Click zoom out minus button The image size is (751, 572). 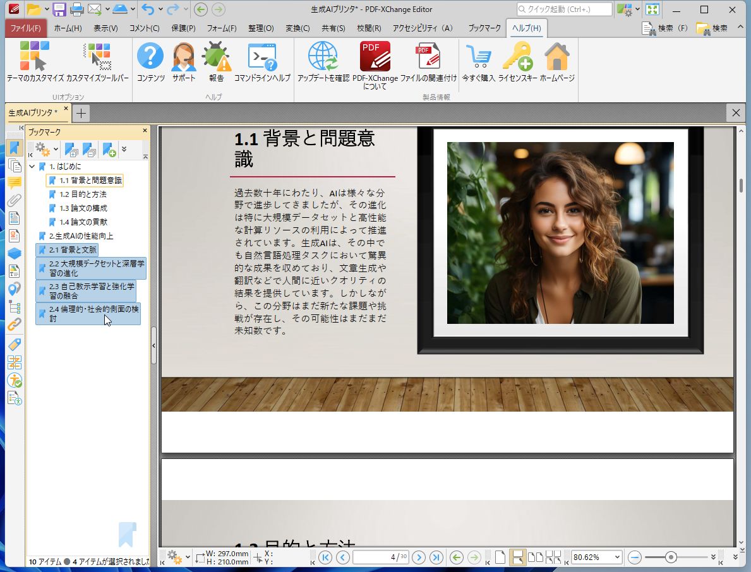[635, 557]
